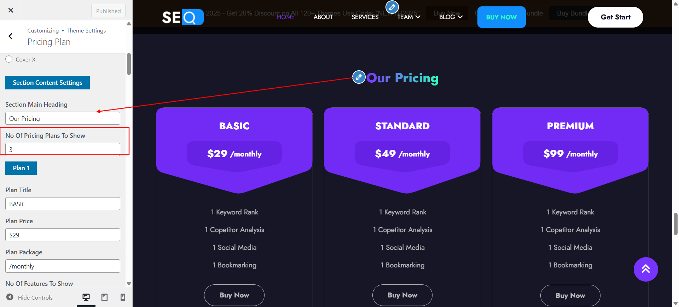Viewport: 679px width, 307px height.
Task: Switch to tablet preview device icon
Action: [x=105, y=297]
